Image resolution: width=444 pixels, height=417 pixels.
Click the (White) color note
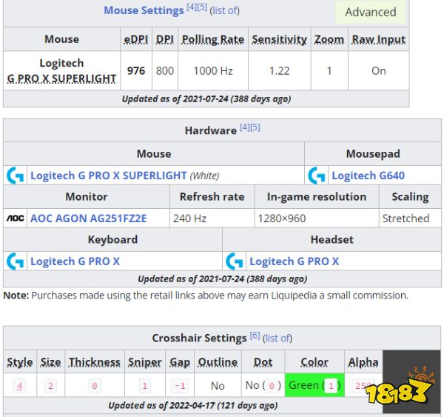pyautogui.click(x=204, y=176)
